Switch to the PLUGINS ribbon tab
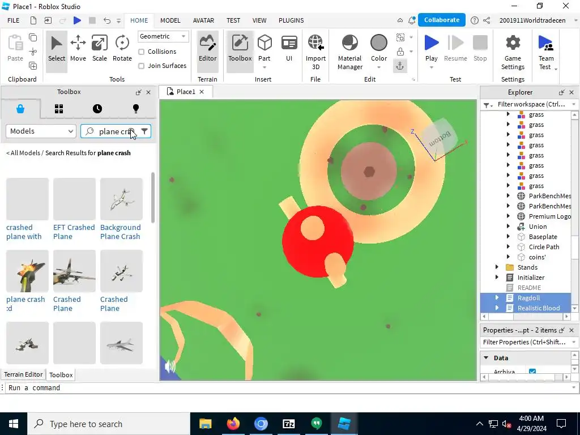Viewport: 580px width, 435px height. pyautogui.click(x=291, y=20)
